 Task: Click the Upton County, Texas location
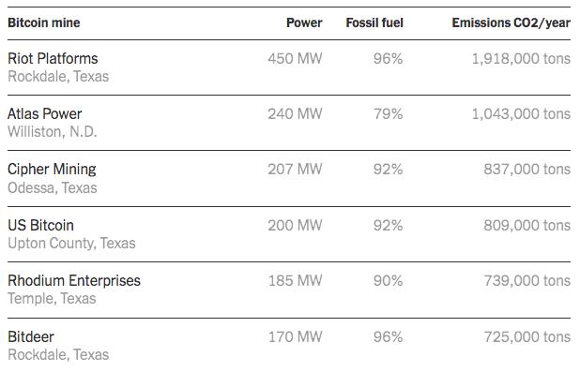pyautogui.click(x=71, y=244)
